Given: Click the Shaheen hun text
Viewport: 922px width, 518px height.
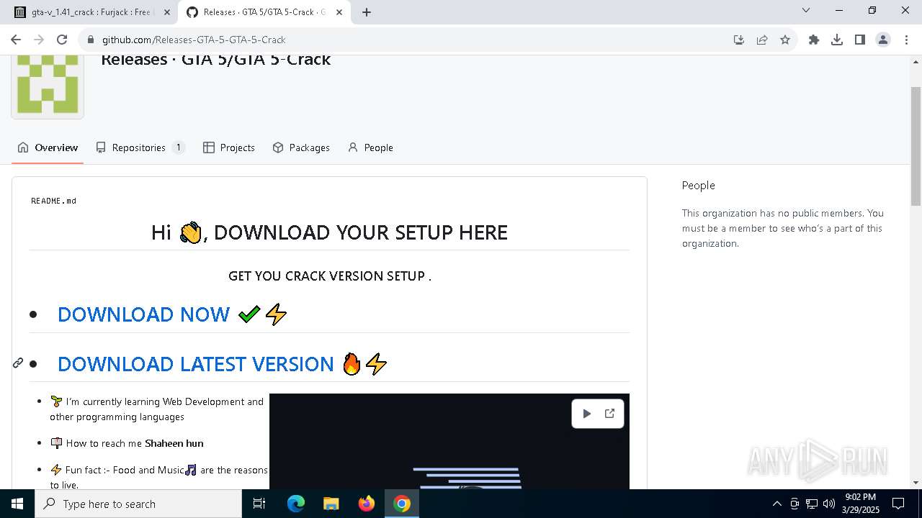Looking at the screenshot, I should click(174, 443).
